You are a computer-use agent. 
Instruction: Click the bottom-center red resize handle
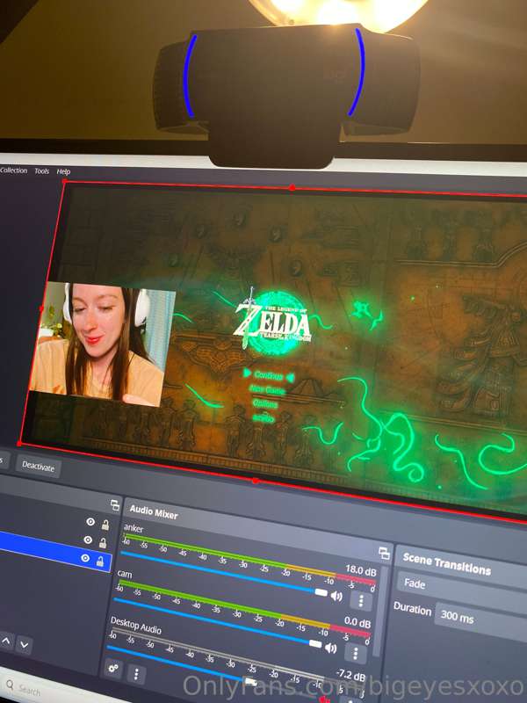[255, 481]
